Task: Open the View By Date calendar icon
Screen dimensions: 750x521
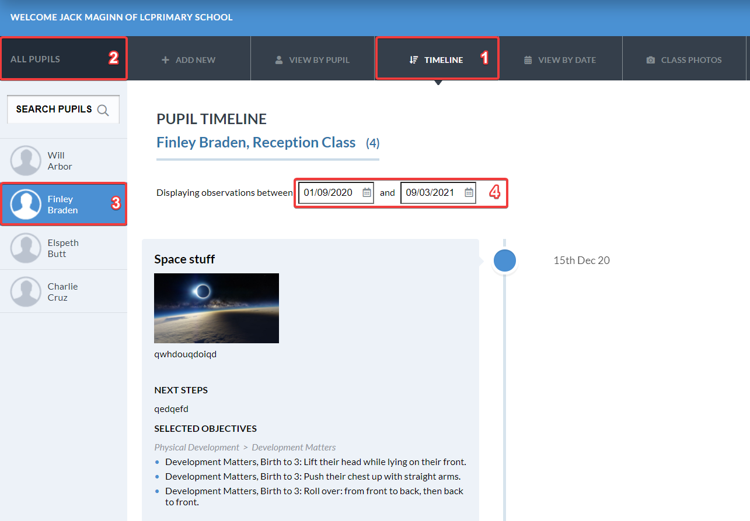Action: coord(528,59)
